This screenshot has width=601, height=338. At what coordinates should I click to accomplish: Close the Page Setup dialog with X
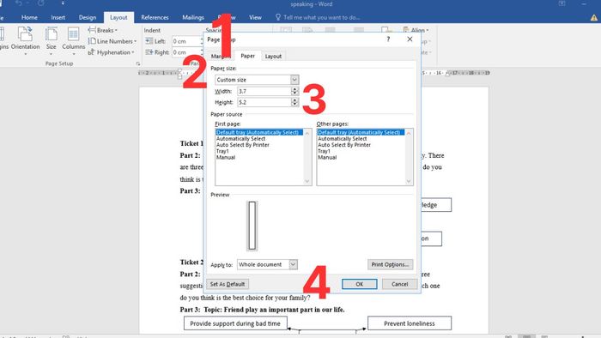click(410, 39)
